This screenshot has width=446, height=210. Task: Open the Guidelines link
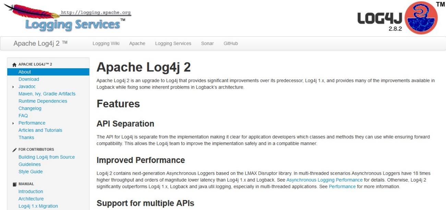point(29,164)
